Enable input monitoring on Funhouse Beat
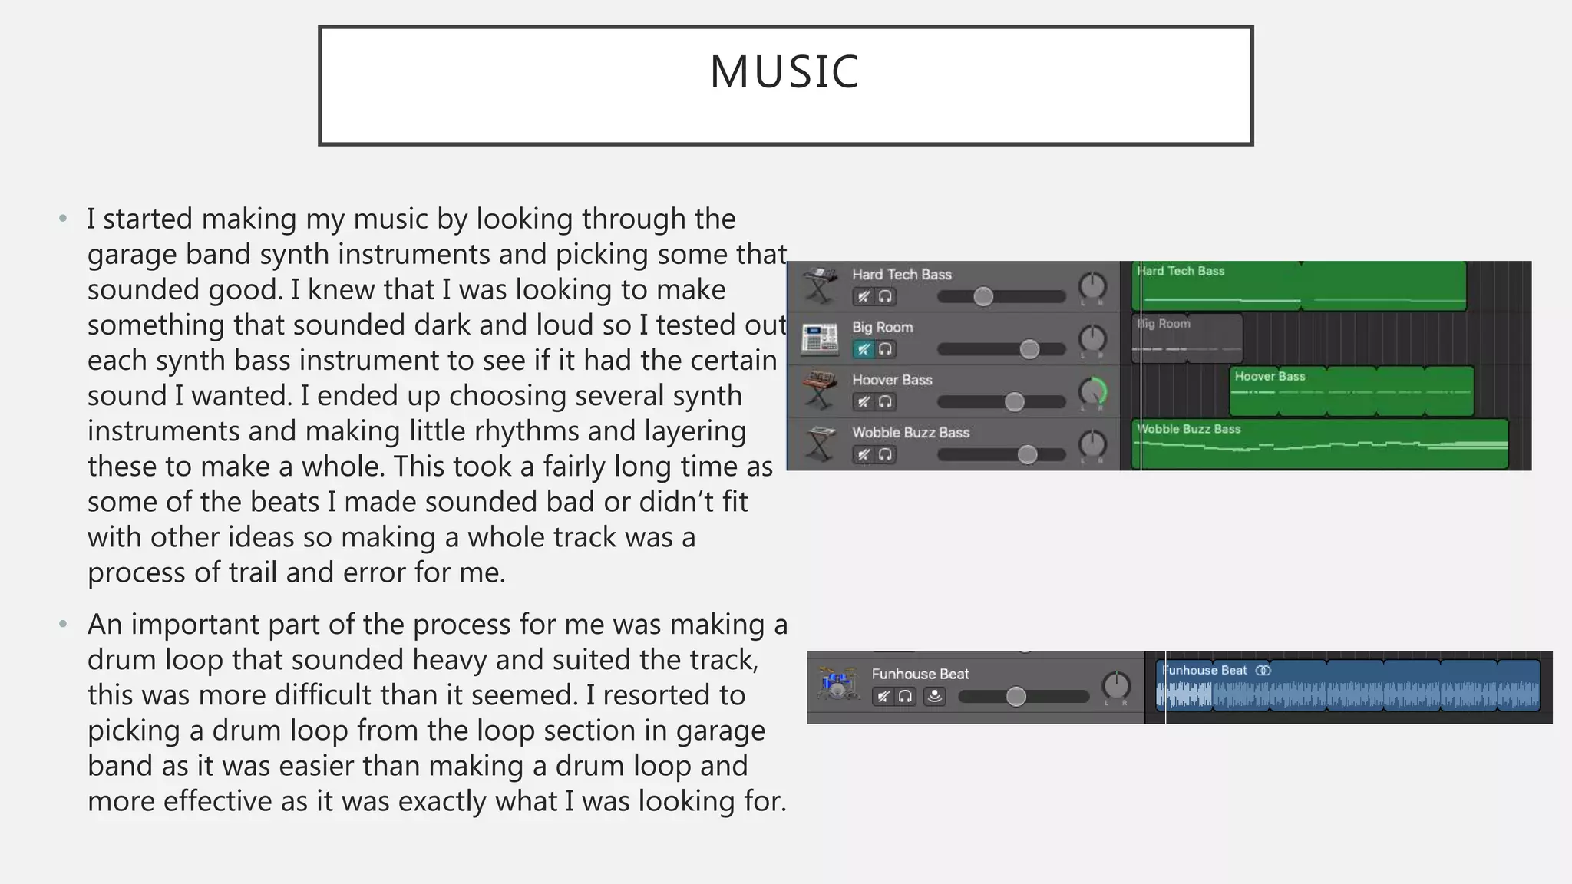This screenshot has width=1572, height=884. pyautogui.click(x=934, y=696)
